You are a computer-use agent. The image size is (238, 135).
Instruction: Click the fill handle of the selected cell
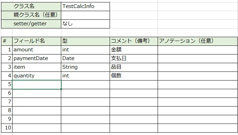(x=61, y=89)
